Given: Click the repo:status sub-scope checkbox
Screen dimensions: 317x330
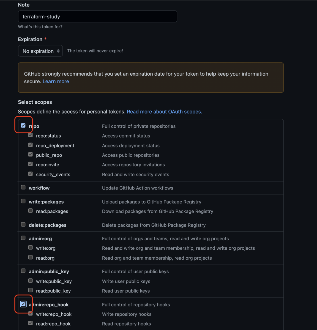Looking at the screenshot, I should (31, 135).
